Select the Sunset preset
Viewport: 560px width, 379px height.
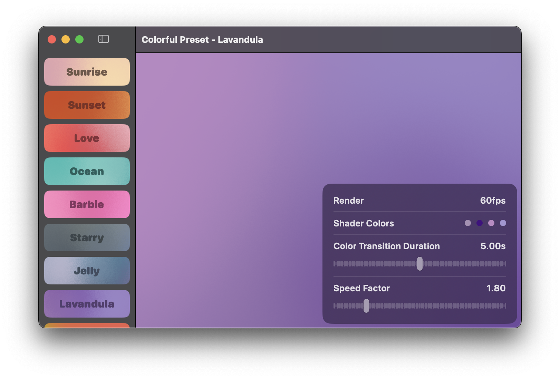point(87,105)
